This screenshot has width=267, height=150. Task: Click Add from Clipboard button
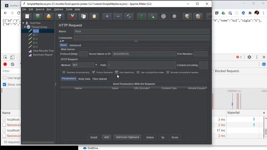click(x=127, y=137)
